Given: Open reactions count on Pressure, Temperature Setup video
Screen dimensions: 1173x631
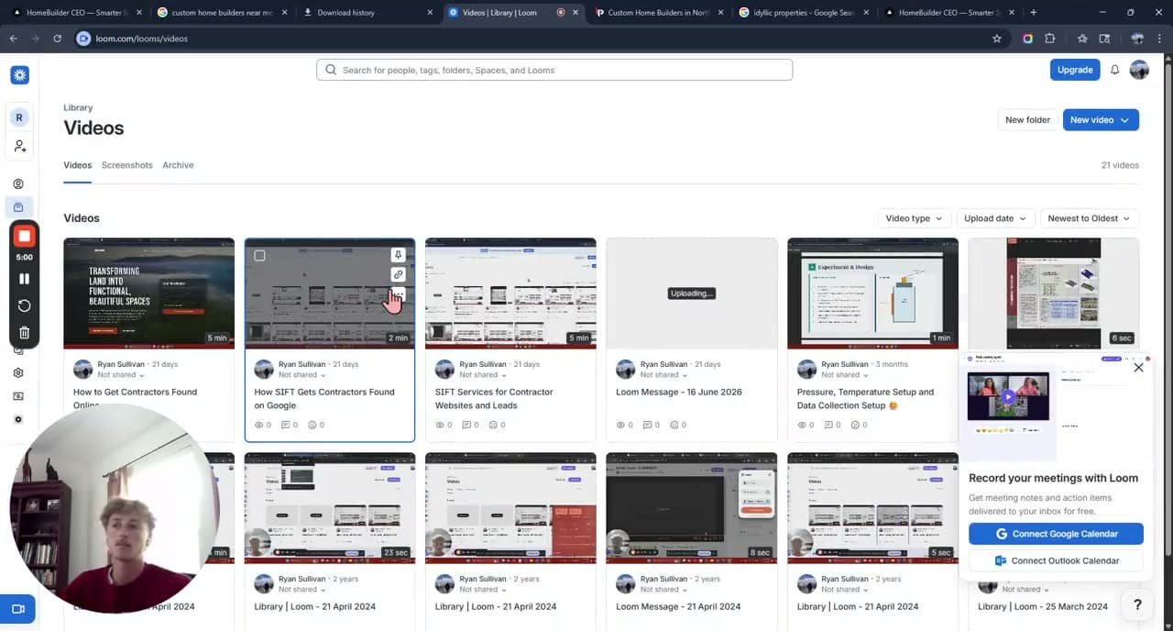Looking at the screenshot, I should (859, 425).
